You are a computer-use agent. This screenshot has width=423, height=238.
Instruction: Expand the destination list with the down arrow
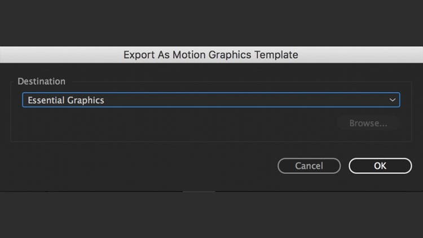tap(393, 100)
